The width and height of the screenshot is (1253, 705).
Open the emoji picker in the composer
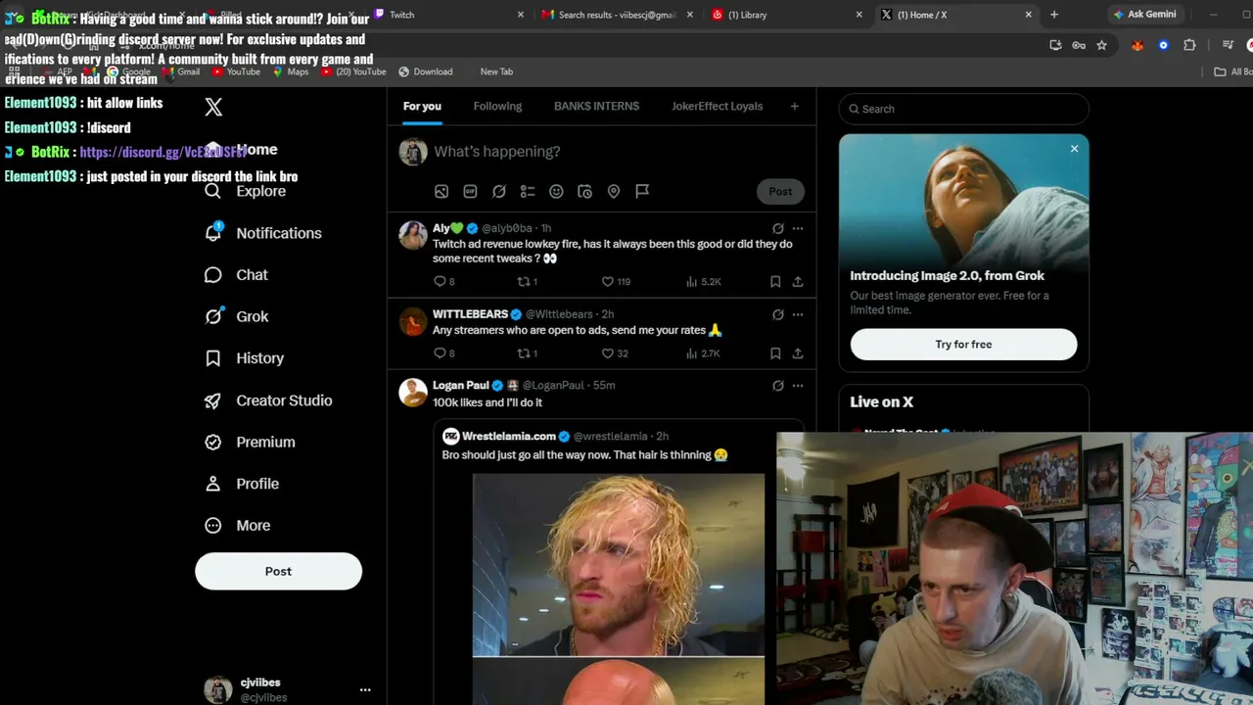[x=556, y=192]
